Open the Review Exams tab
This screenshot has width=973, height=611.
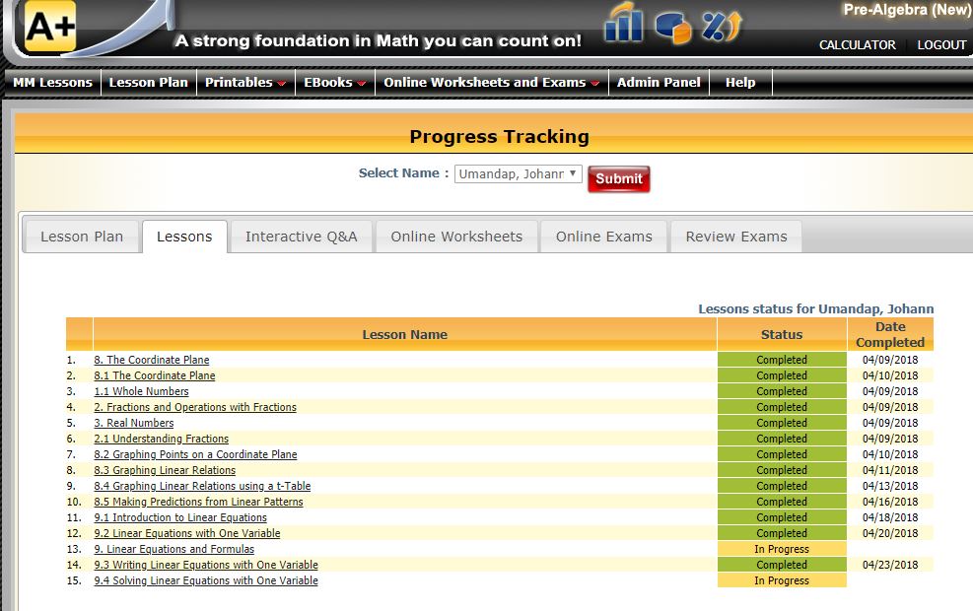tap(736, 237)
